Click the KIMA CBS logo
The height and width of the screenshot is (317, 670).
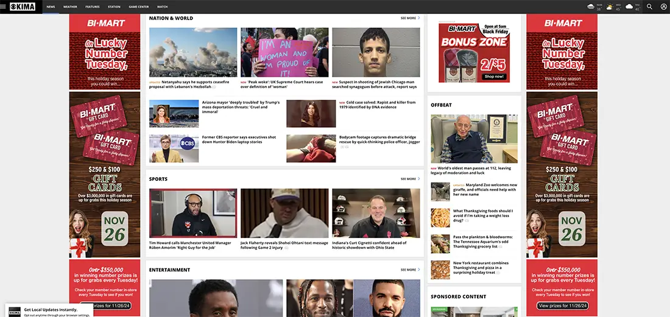[x=23, y=7]
